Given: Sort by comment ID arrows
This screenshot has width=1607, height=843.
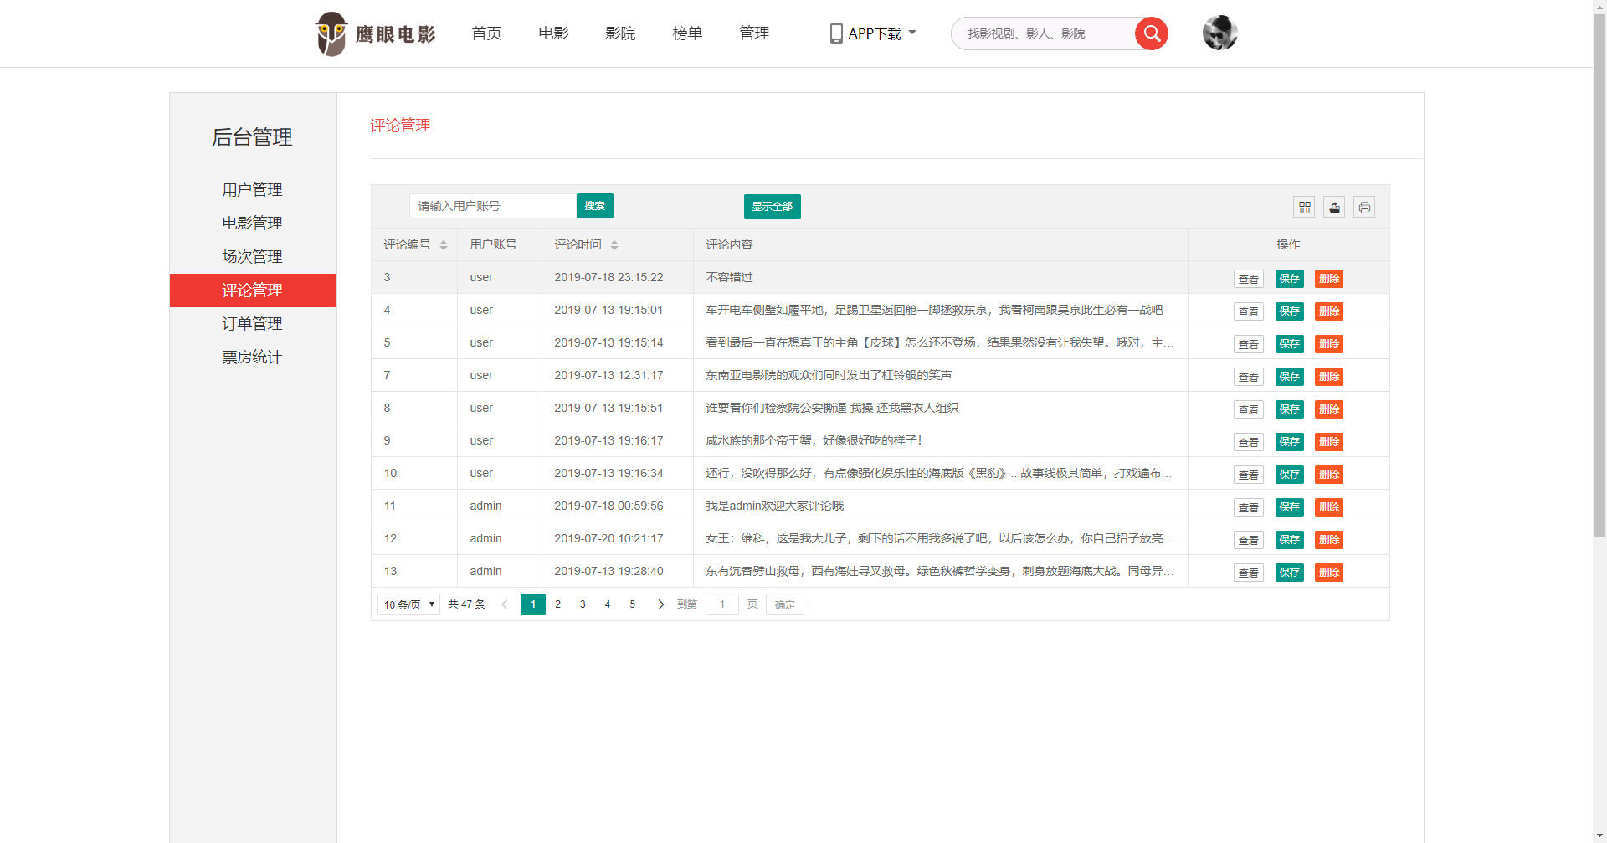Looking at the screenshot, I should point(444,245).
